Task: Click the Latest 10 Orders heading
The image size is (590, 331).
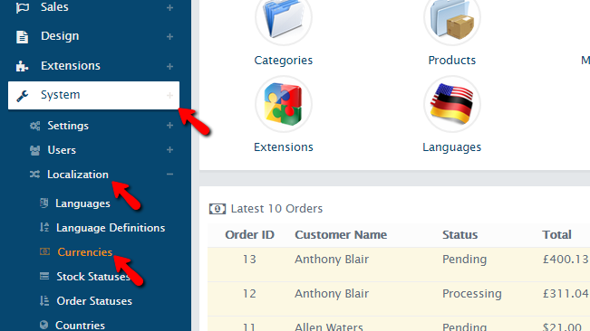Action: (x=276, y=209)
